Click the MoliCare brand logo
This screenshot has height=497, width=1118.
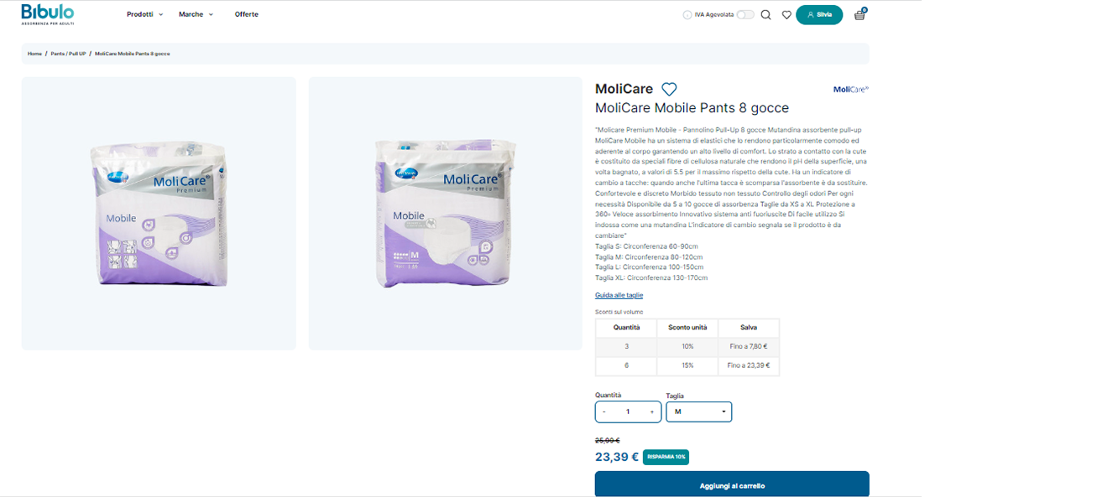tap(850, 89)
